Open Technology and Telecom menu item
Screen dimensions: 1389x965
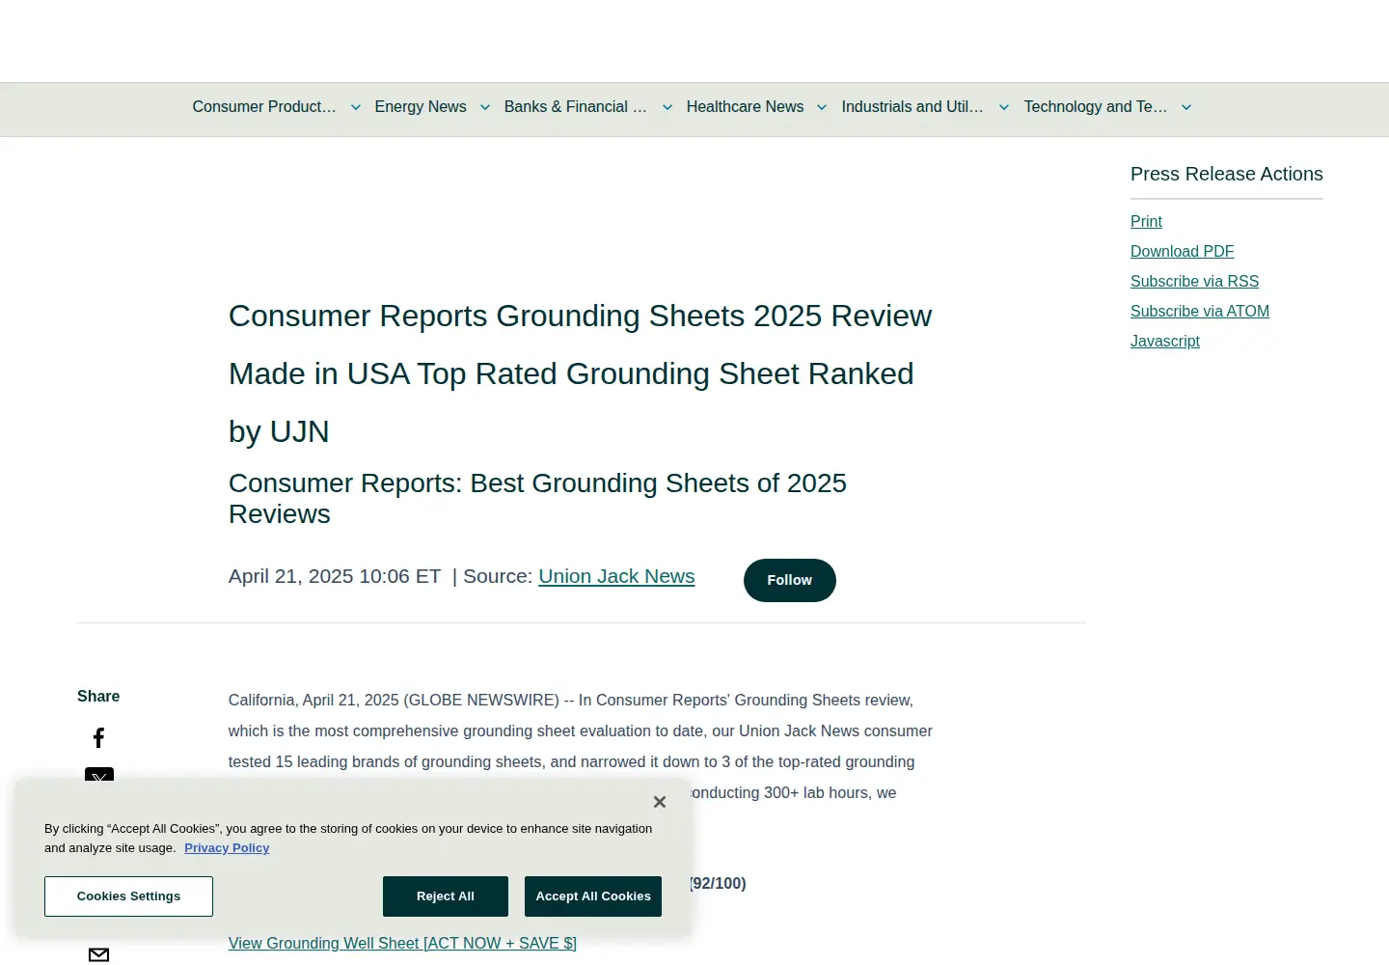coord(1096,107)
